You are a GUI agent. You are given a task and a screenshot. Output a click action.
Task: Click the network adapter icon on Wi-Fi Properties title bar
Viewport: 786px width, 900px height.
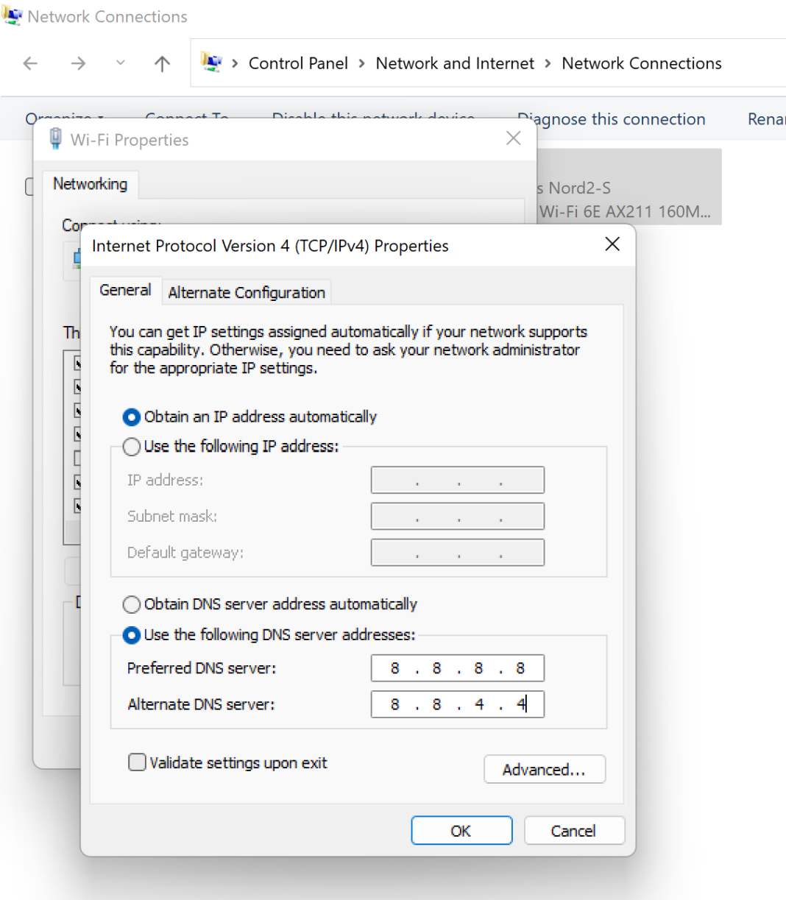pos(56,138)
